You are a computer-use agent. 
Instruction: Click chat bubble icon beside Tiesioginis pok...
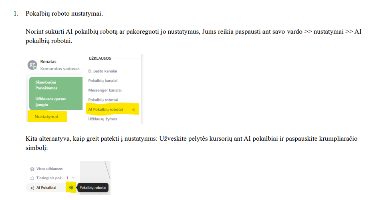[32, 178]
